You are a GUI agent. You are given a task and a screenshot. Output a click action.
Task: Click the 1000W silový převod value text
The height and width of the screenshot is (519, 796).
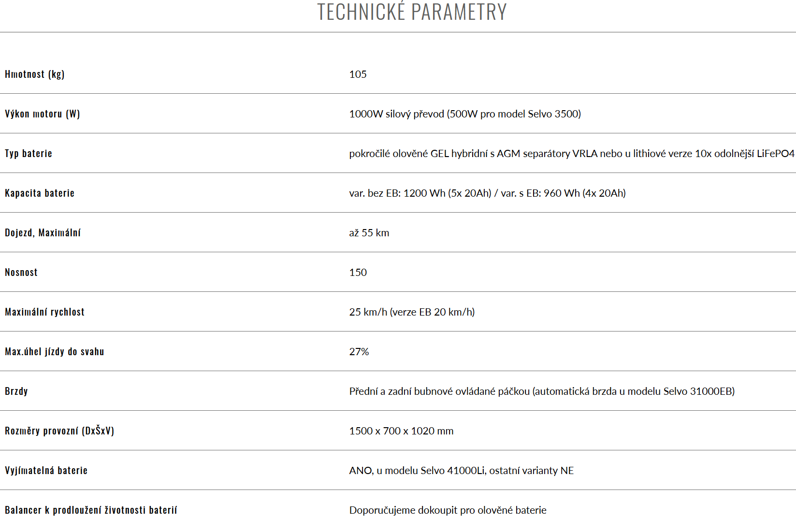pyautogui.click(x=465, y=114)
